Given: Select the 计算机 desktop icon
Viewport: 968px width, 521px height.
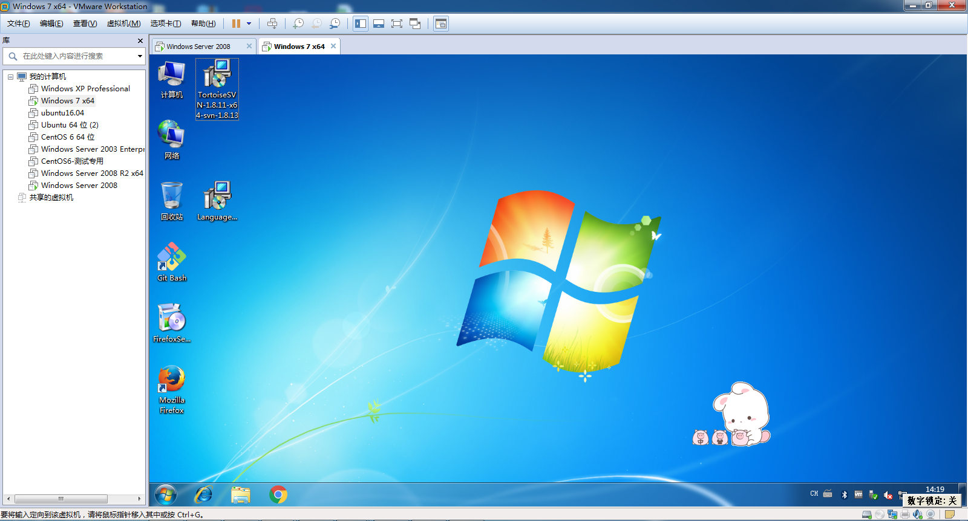Looking at the screenshot, I should (172, 80).
